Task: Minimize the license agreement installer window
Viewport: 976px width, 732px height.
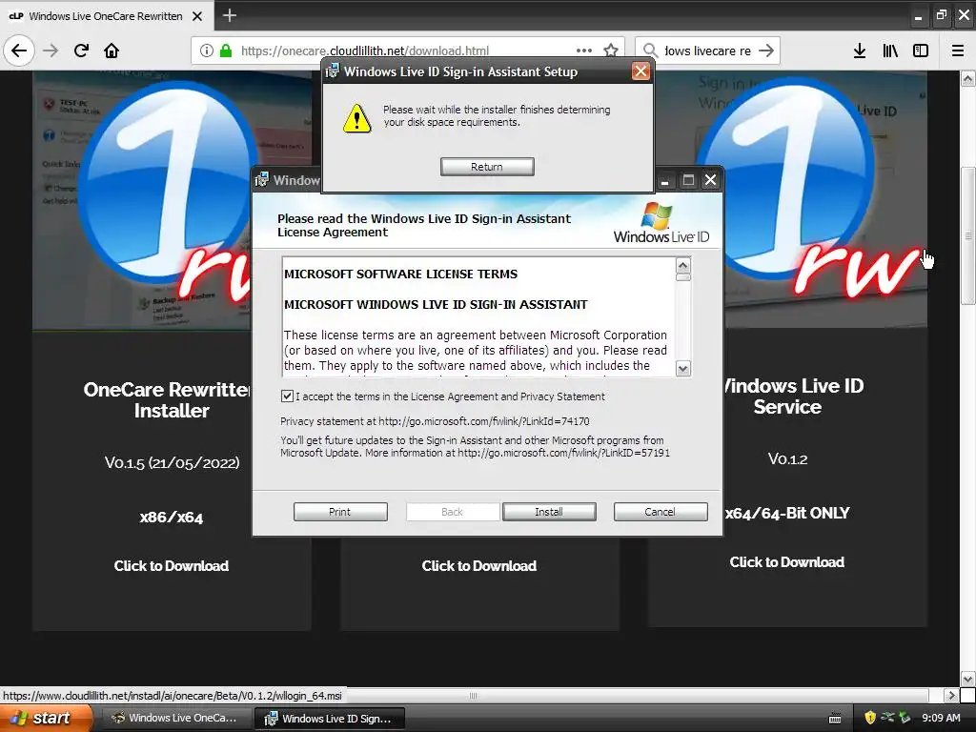Action: click(664, 180)
